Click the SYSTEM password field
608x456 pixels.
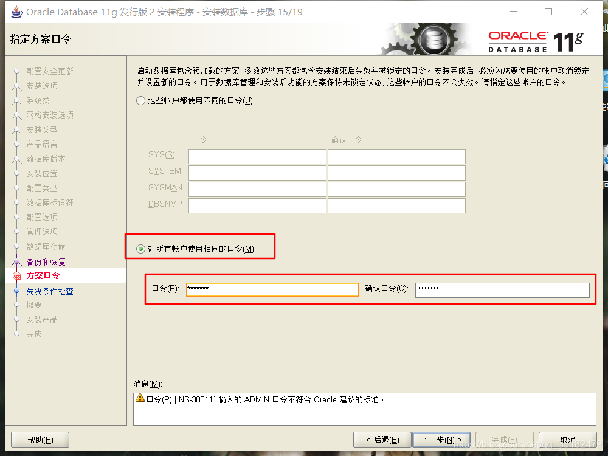[257, 173]
